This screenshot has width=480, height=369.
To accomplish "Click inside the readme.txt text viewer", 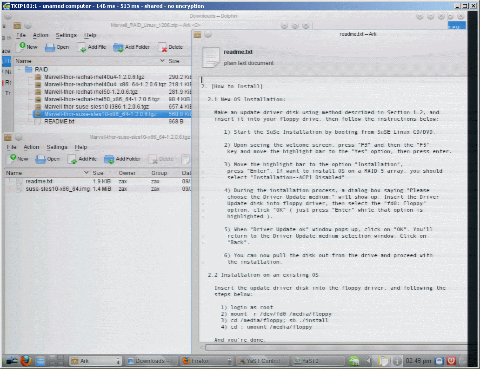I will pyautogui.click(x=333, y=209).
